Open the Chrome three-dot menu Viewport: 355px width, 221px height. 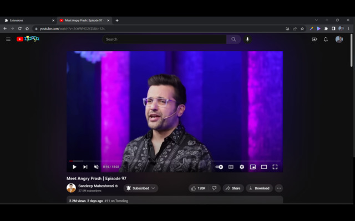point(348,29)
